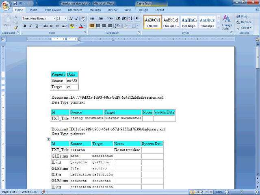The height and width of the screenshot is (195, 260).
Task: Adjust the zoom slider handle
Action: click(x=242, y=192)
